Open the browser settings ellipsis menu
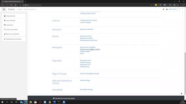Viewport: 186px width, 104px height. point(183,5)
